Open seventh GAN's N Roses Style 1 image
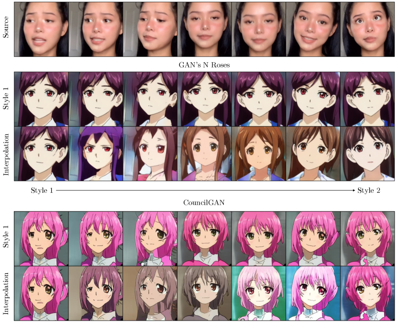The width and height of the screenshot is (397, 323). (x=367, y=99)
